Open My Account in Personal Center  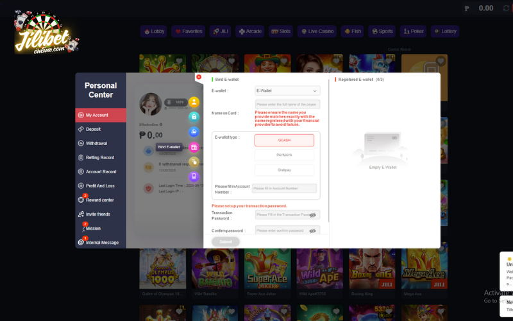[x=101, y=115]
